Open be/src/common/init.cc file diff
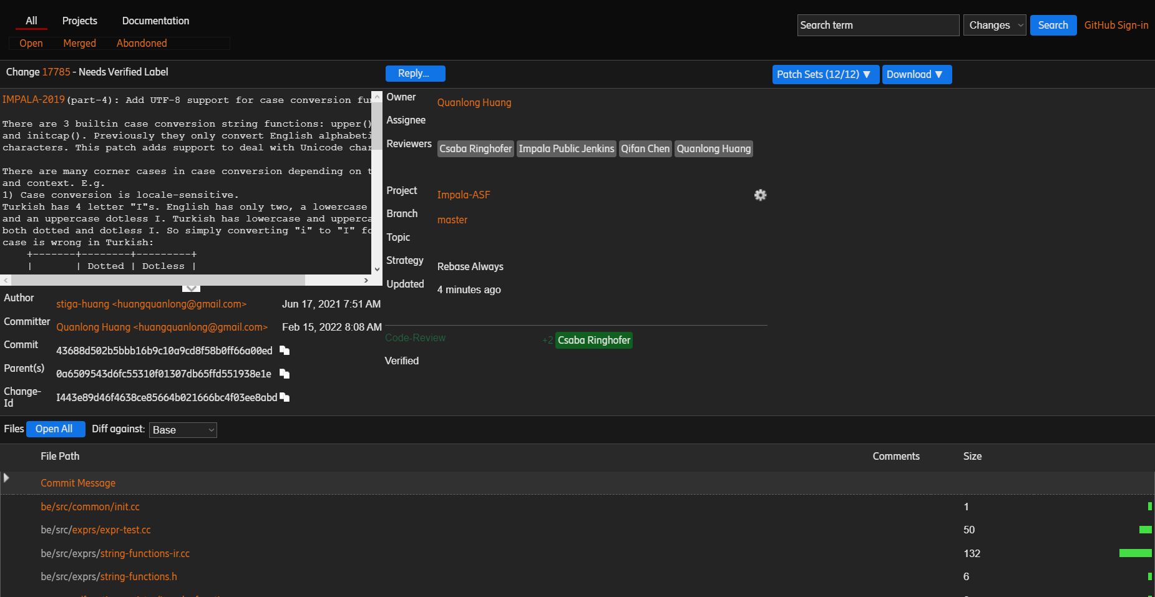The height and width of the screenshot is (597, 1155). coord(90,507)
